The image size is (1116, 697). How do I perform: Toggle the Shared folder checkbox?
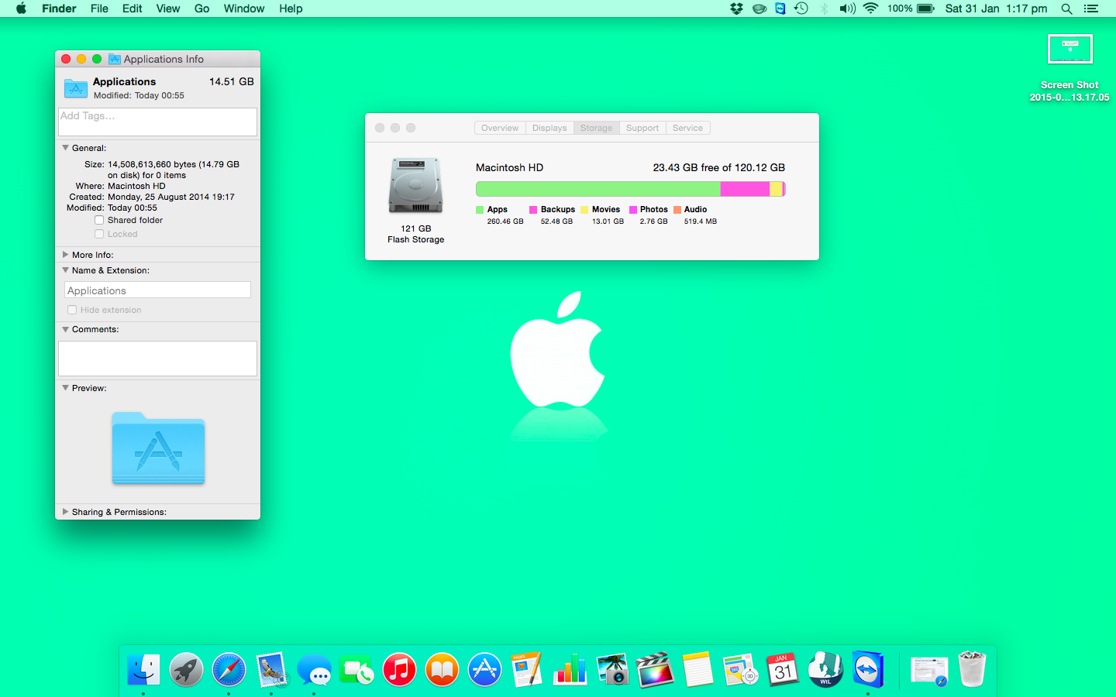99,220
